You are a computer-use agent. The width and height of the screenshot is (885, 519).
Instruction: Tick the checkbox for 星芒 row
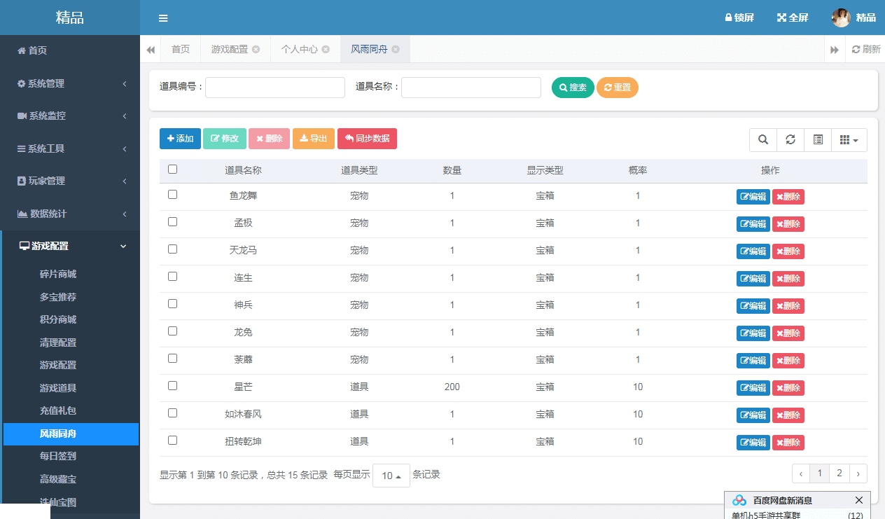click(x=173, y=386)
